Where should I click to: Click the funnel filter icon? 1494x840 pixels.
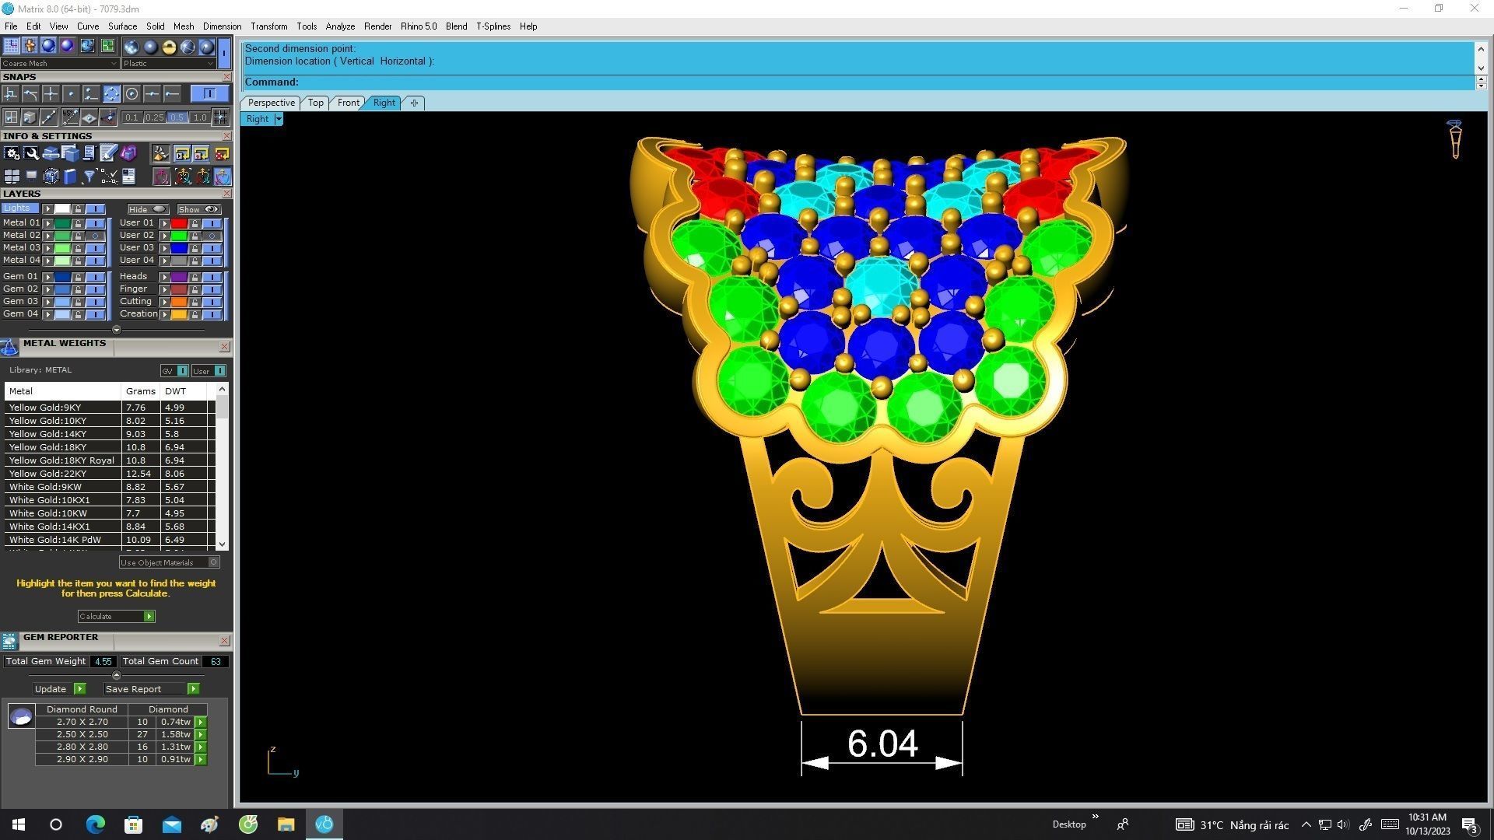point(89,177)
